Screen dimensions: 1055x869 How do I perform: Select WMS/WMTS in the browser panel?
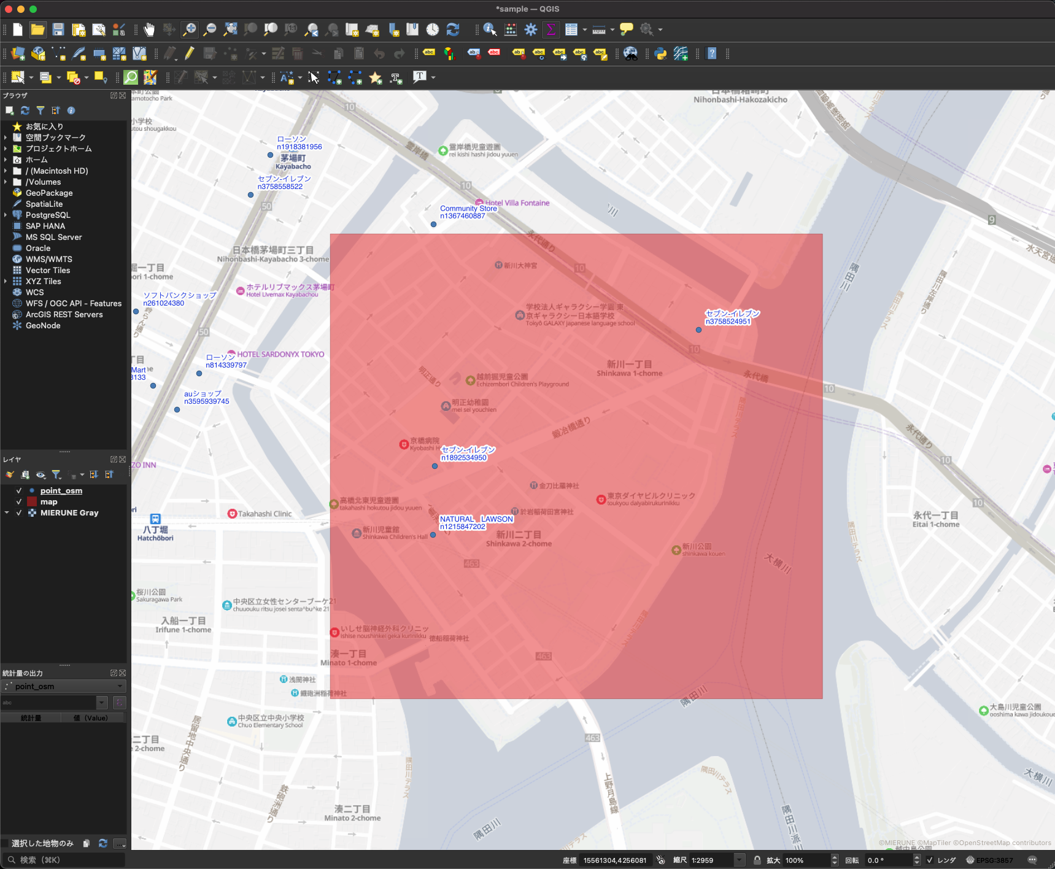(48, 260)
